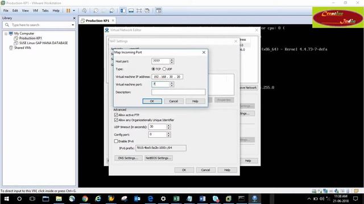
Task: Click OK in Map Incoming Port dialog
Action: (x=152, y=101)
